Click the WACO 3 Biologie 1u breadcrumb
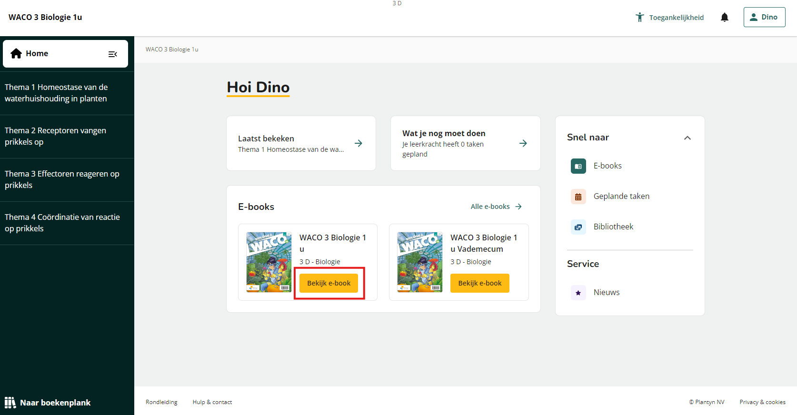797x415 pixels. click(172, 49)
